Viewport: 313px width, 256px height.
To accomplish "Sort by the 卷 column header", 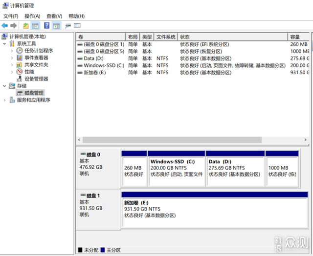I will (x=101, y=37).
